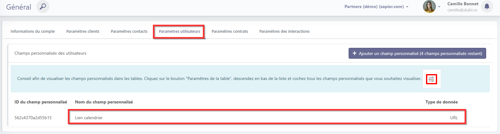Select the Lien calendrier field name
Screen dimensions: 500x134
pyautogui.click(x=89, y=118)
